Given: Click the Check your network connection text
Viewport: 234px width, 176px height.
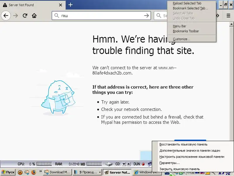Looking at the screenshot, I should (131, 109).
